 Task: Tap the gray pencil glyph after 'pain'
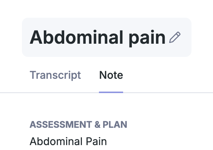[175, 37]
